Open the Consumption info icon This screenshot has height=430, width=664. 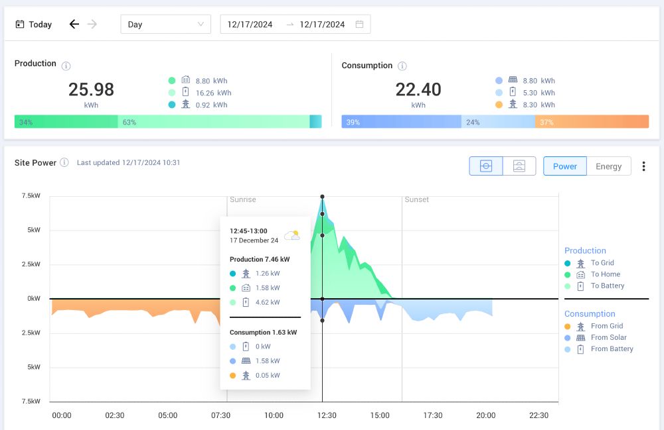[402, 66]
